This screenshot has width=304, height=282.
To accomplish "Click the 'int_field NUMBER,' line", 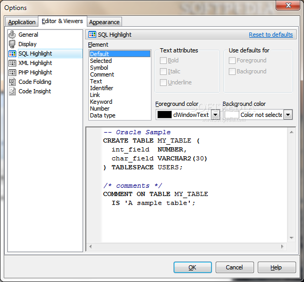I will click(149, 149).
